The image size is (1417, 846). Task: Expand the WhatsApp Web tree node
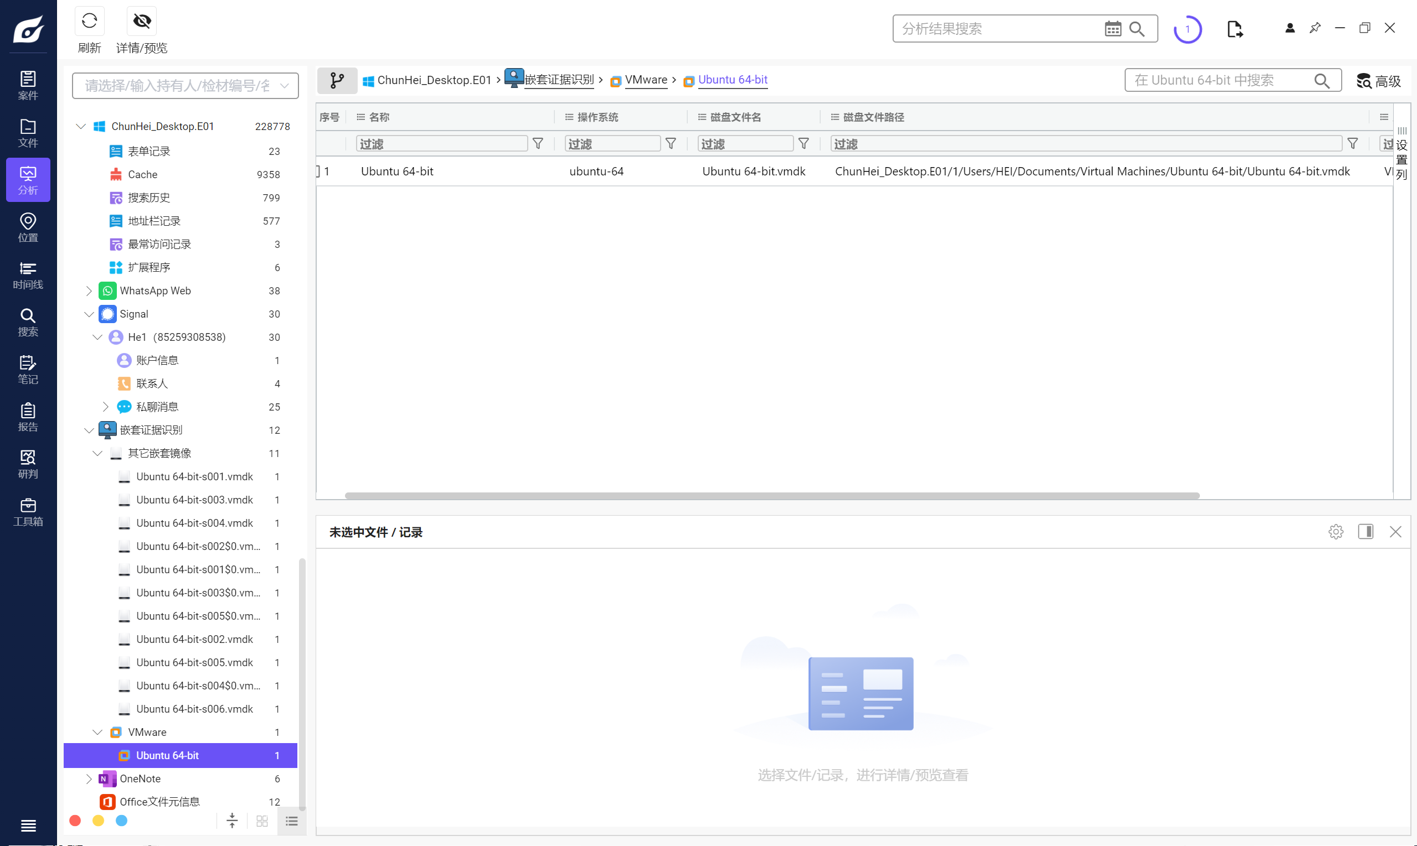click(x=89, y=290)
